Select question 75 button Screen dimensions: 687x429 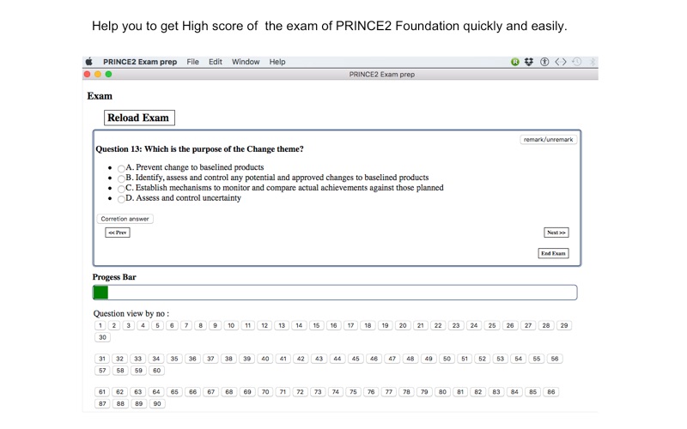click(x=353, y=392)
